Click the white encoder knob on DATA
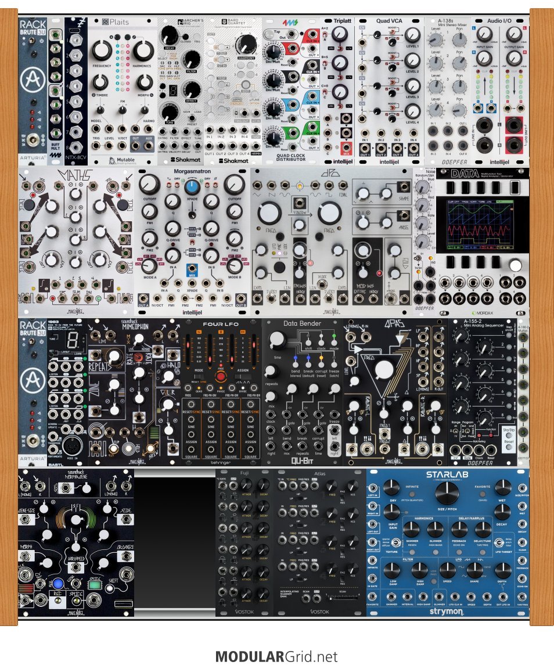Image resolution: width=554 pixels, height=669 pixels. pos(515,265)
